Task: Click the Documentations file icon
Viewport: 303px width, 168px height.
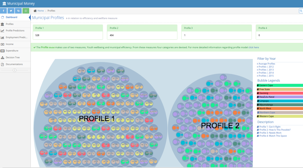Action: click(x=3, y=64)
